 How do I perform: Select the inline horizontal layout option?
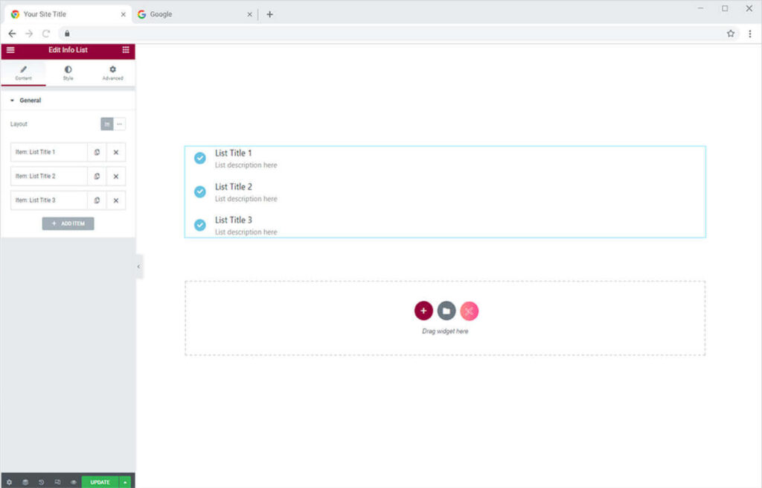tap(120, 124)
